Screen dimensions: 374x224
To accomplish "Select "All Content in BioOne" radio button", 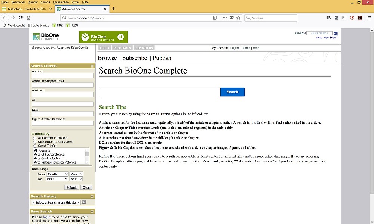I will click(x=35, y=138).
